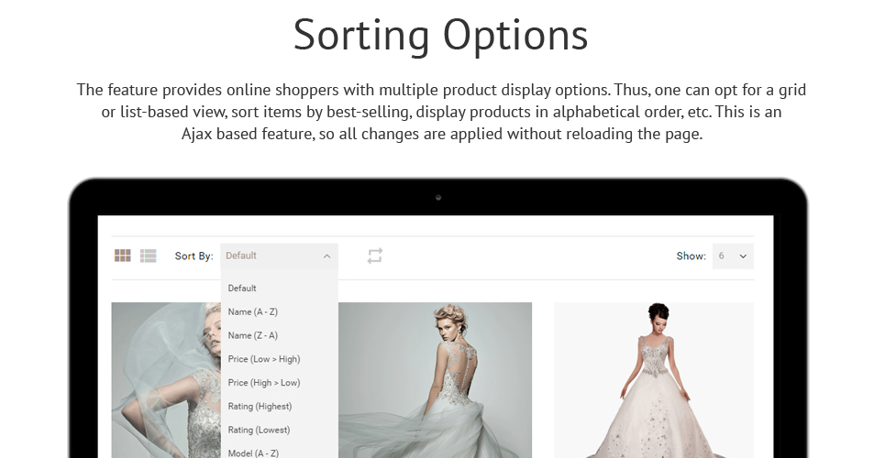This screenshot has height=458, width=885.
Task: Open product photo of bride with veil
Action: coord(166,380)
